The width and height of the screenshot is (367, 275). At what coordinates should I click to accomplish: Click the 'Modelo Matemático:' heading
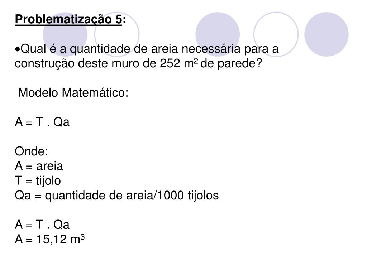click(x=73, y=92)
